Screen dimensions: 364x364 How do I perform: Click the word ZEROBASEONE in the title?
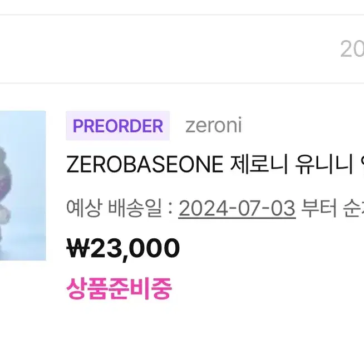tap(145, 165)
